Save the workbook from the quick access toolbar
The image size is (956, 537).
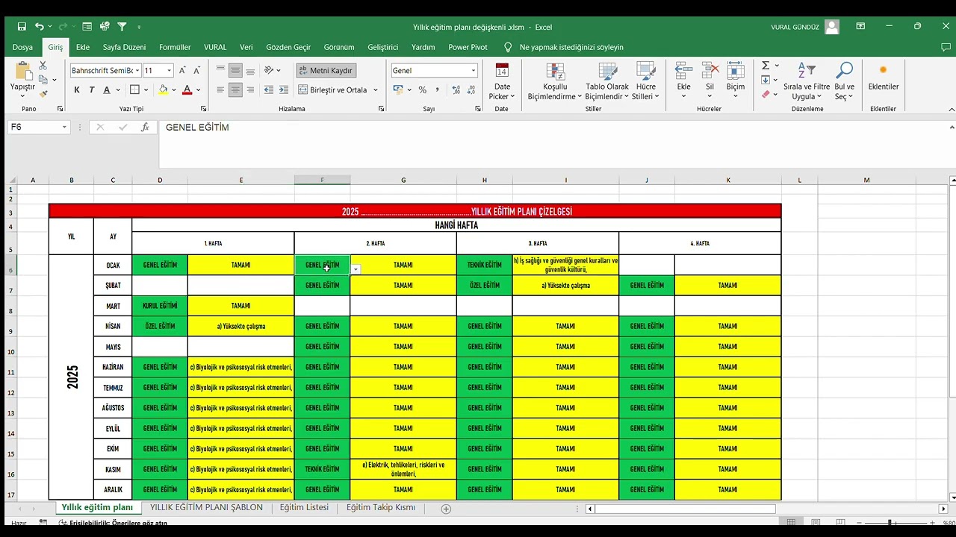[x=22, y=27]
